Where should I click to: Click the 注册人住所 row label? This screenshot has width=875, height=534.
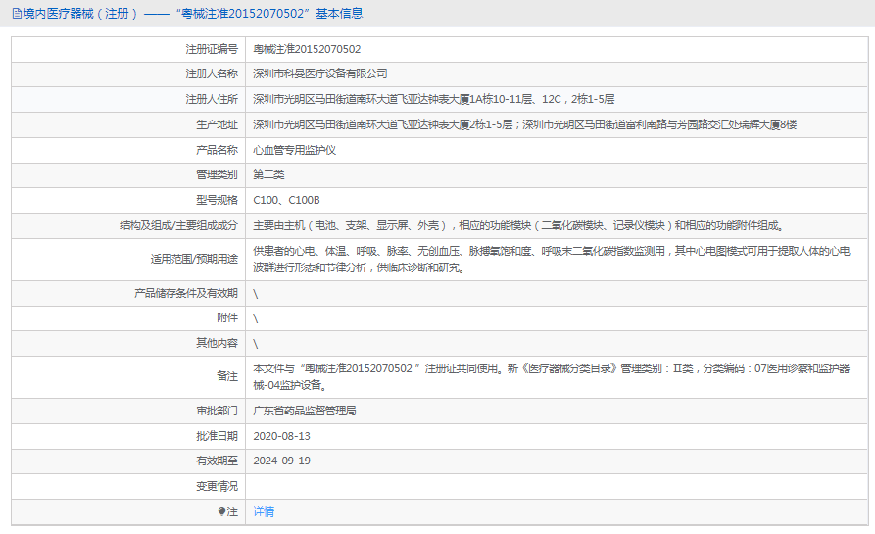click(212, 99)
